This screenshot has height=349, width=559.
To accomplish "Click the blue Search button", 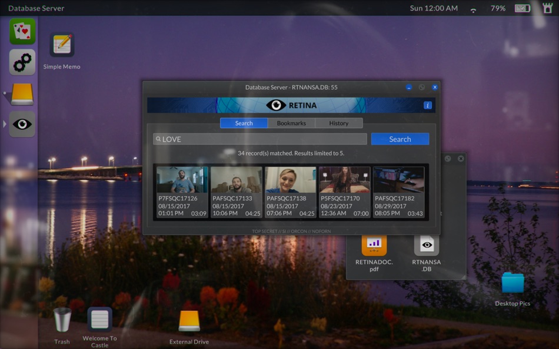I will tap(400, 139).
